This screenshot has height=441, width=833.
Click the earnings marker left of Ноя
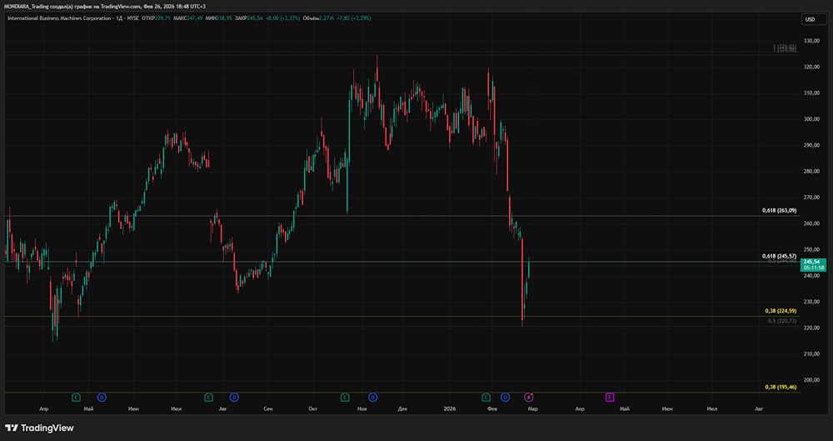tap(345, 397)
